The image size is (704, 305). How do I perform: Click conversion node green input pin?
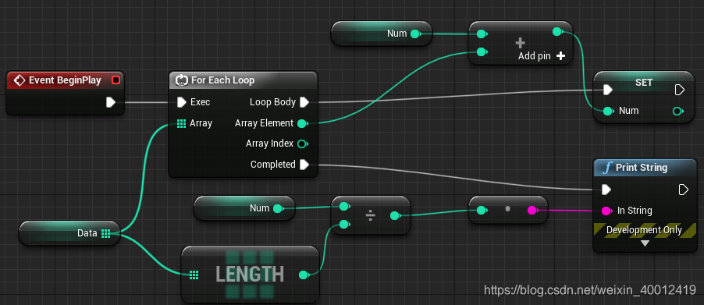pyautogui.click(x=482, y=210)
